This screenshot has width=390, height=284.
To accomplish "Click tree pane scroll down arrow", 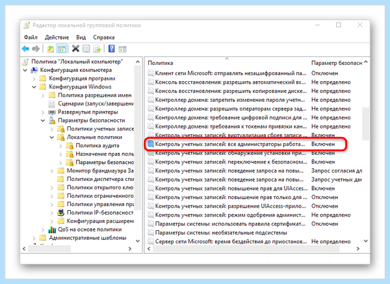I will [x=138, y=241].
